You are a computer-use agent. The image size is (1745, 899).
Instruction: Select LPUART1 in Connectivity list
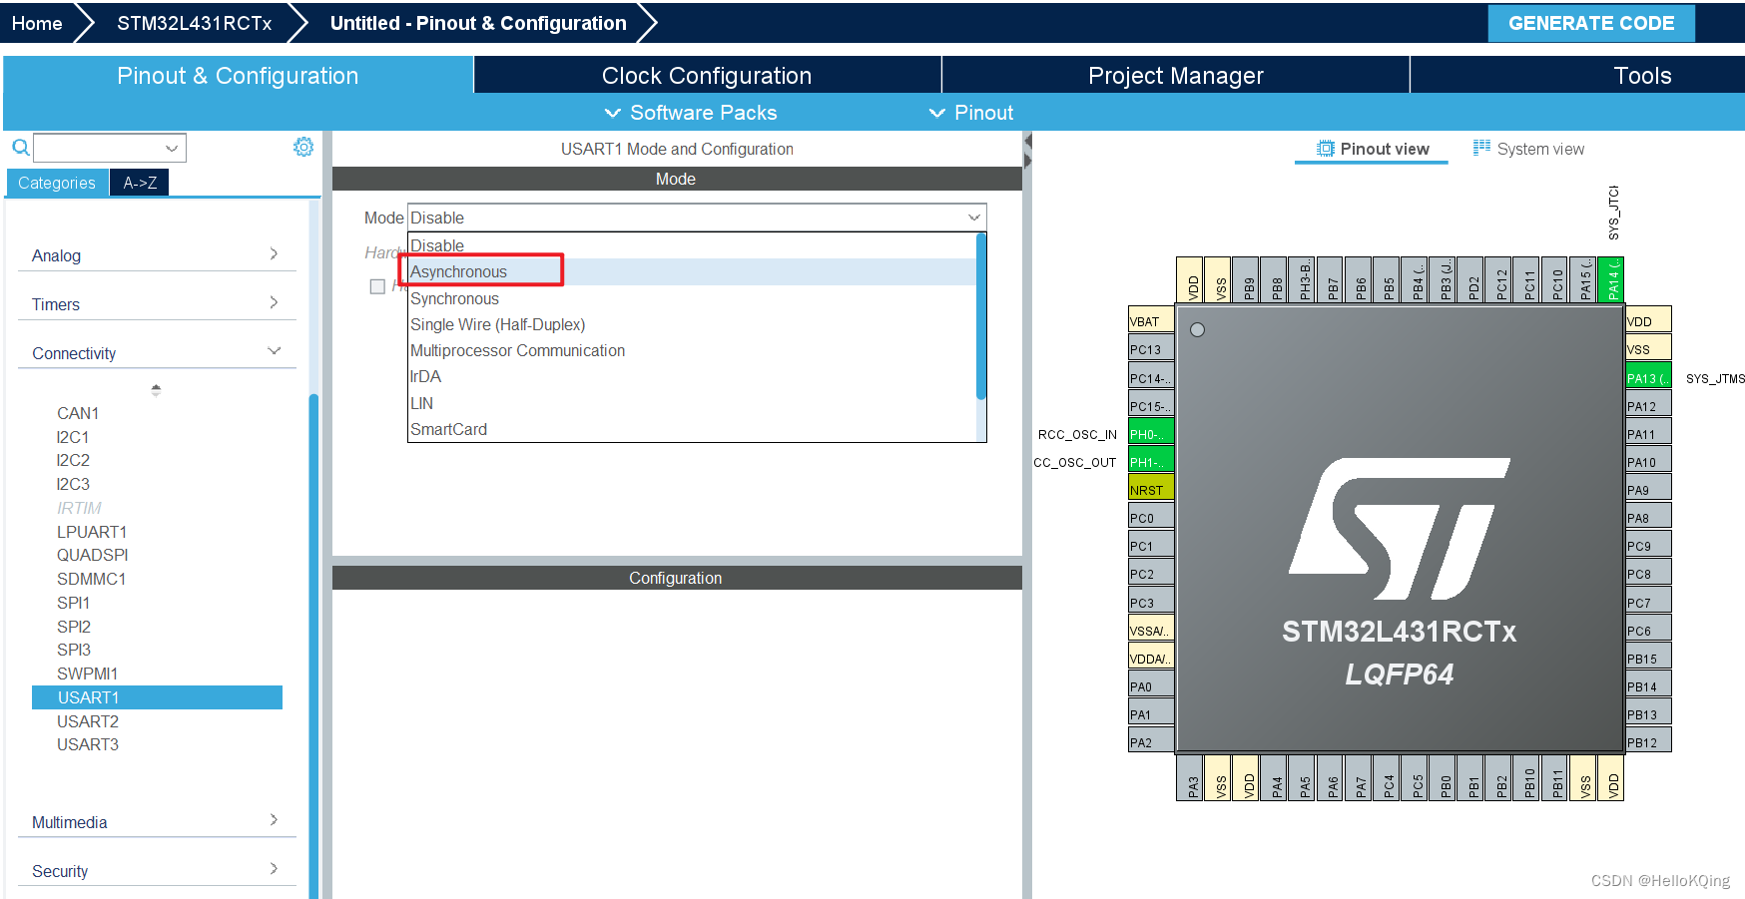click(x=92, y=532)
